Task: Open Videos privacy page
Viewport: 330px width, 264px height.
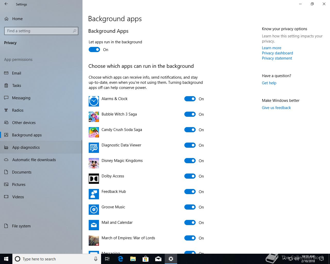Action: tap(41, 197)
